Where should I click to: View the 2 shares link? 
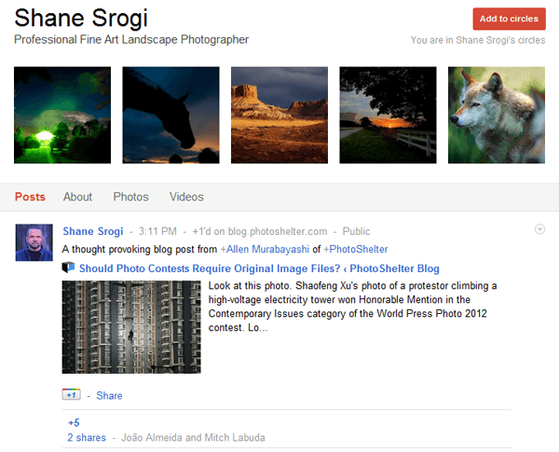tap(86, 437)
